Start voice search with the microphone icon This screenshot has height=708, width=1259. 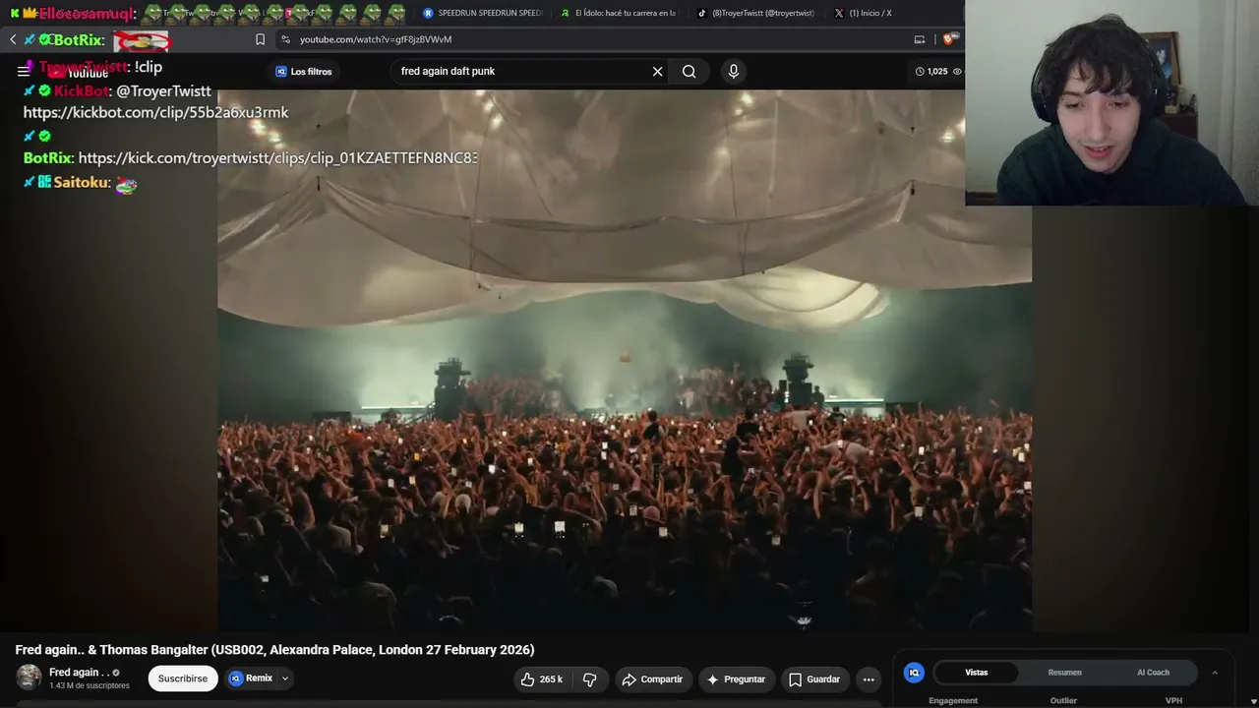[x=733, y=71]
